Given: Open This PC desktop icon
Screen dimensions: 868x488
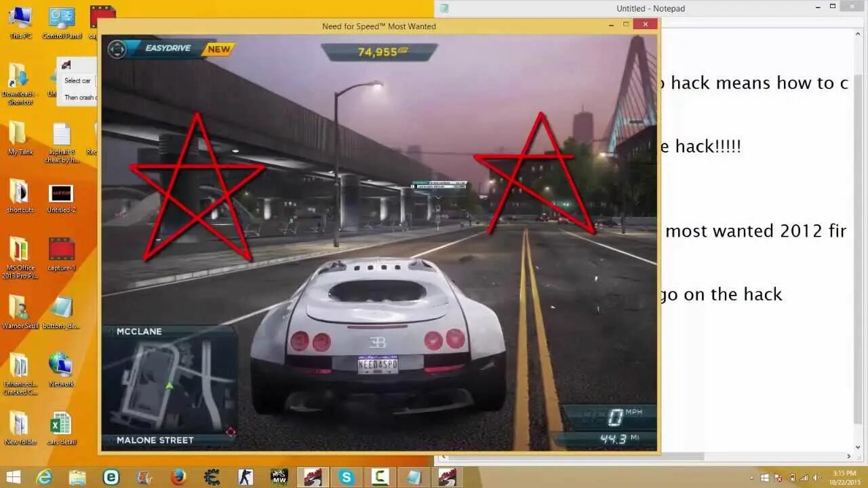Looking at the screenshot, I should (20, 22).
